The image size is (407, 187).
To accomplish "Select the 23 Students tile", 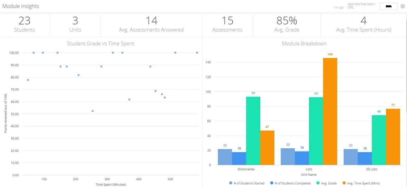I will (25, 24).
